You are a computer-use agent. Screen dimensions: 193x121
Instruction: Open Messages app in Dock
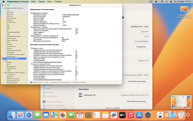coord(38,115)
